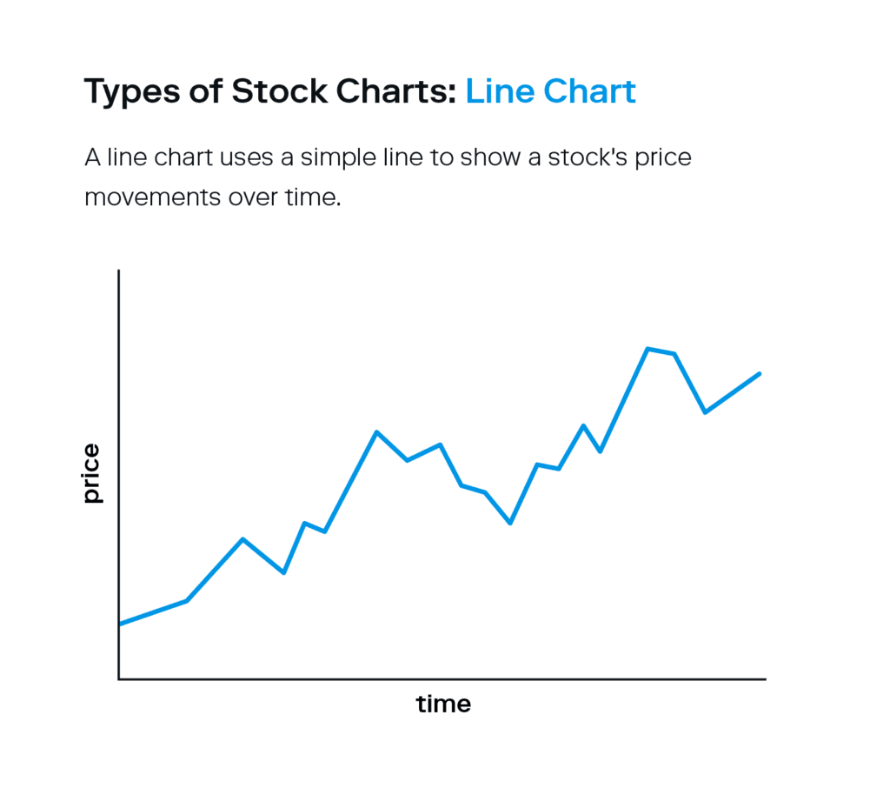Click the "price" y-axis label
This screenshot has height=795, width=890.
point(91,474)
